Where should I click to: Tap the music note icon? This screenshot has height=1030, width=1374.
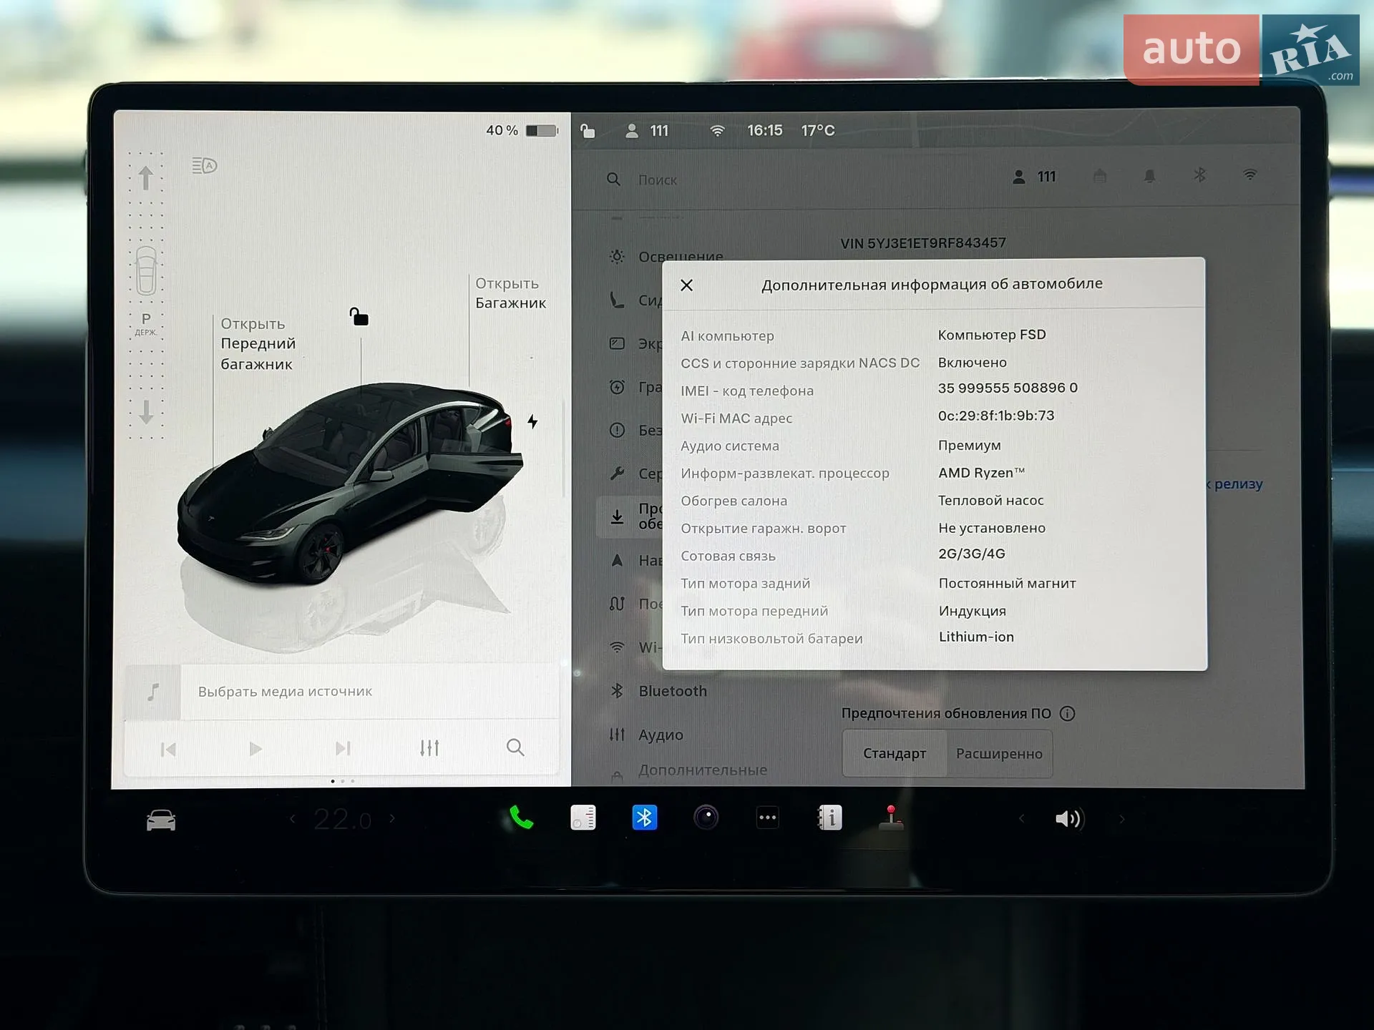pyautogui.click(x=153, y=692)
